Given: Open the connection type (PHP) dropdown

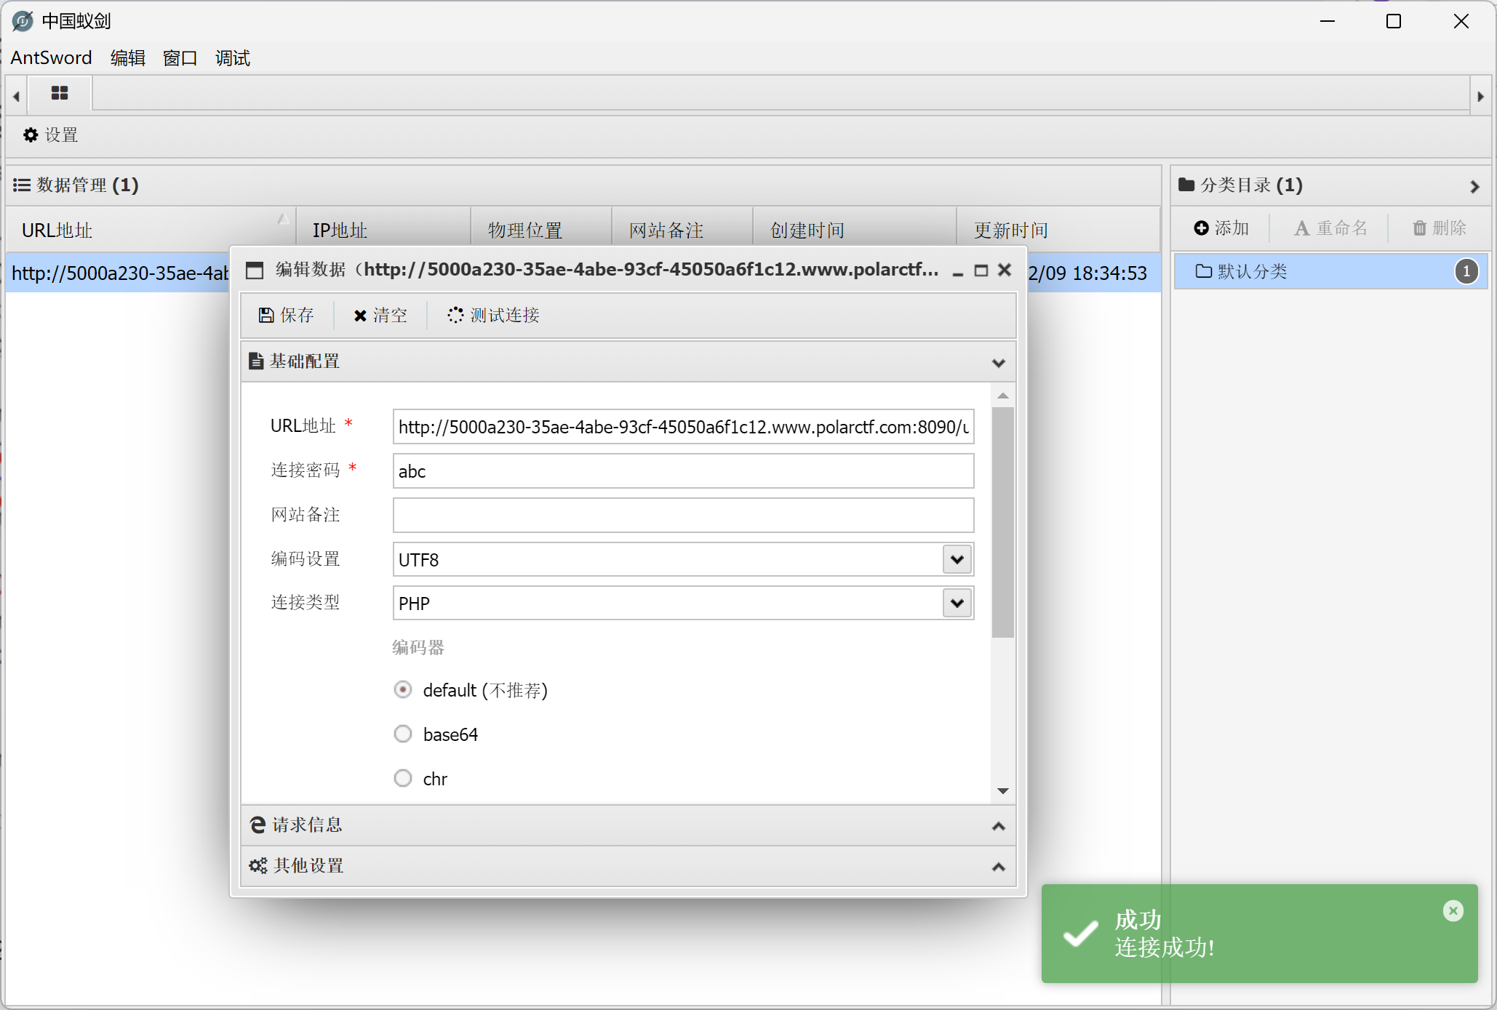Looking at the screenshot, I should (957, 603).
